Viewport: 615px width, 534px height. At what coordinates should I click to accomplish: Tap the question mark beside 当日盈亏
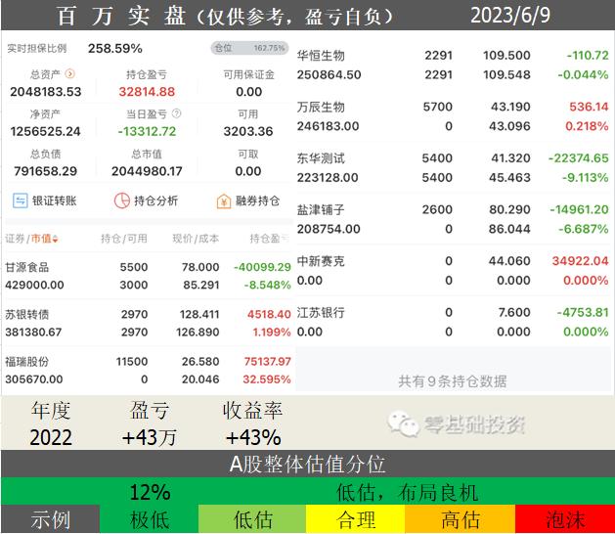coord(177,113)
